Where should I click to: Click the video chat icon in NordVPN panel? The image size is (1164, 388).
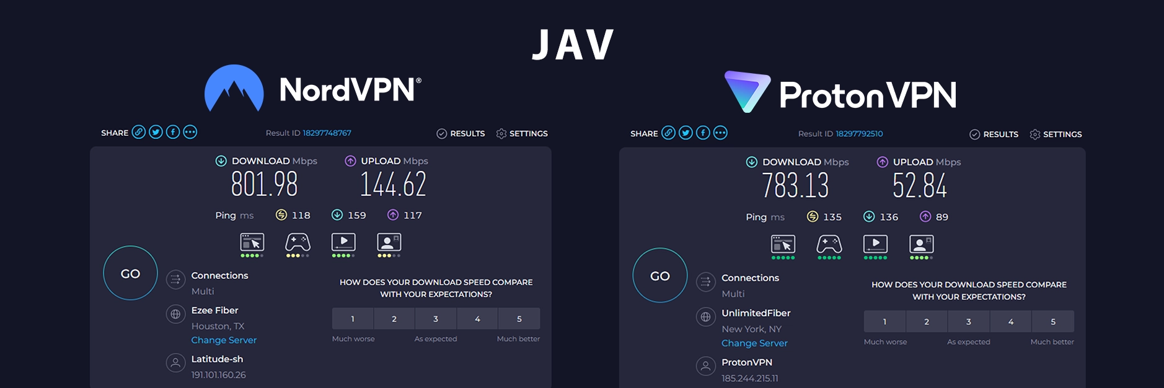pyautogui.click(x=389, y=242)
